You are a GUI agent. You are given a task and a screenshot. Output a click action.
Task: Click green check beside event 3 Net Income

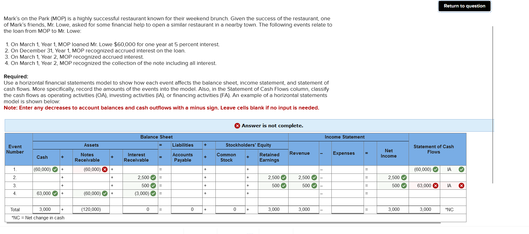click(x=404, y=186)
